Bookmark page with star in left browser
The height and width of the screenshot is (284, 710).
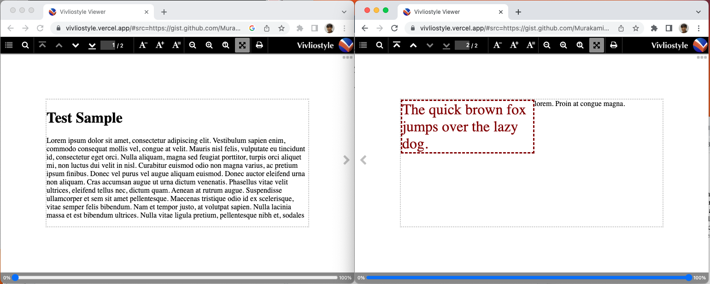(x=282, y=28)
